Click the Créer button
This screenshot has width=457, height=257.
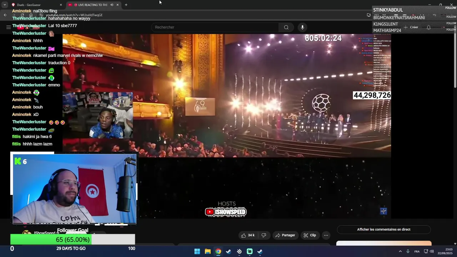[x=411, y=27]
